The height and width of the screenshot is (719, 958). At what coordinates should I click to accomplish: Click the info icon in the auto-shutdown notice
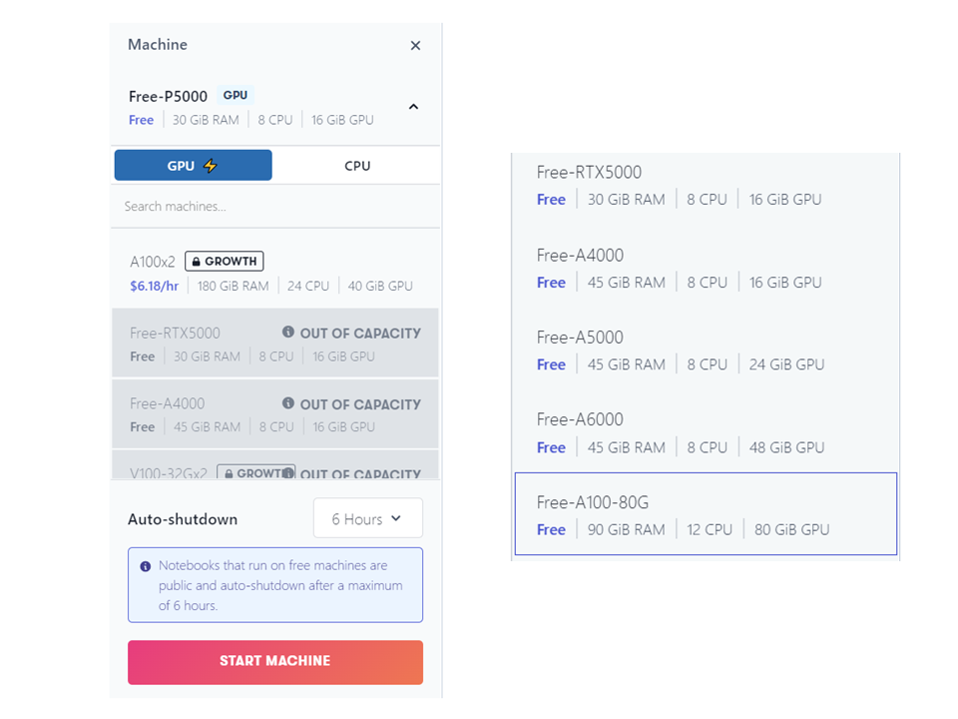point(146,566)
